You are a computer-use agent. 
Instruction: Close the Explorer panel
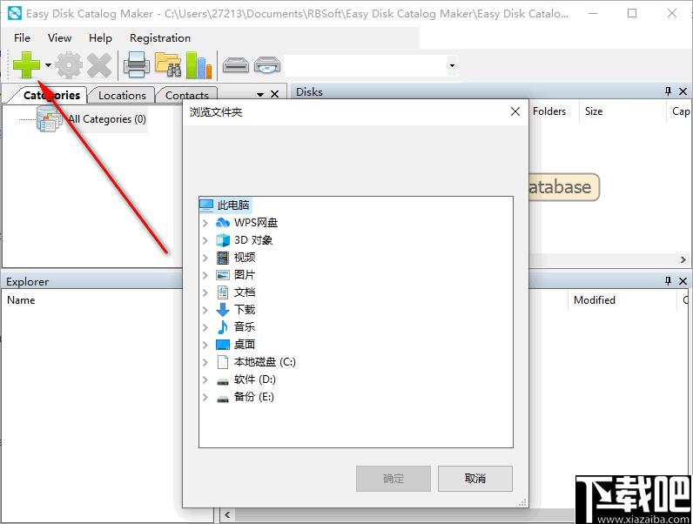[683, 281]
